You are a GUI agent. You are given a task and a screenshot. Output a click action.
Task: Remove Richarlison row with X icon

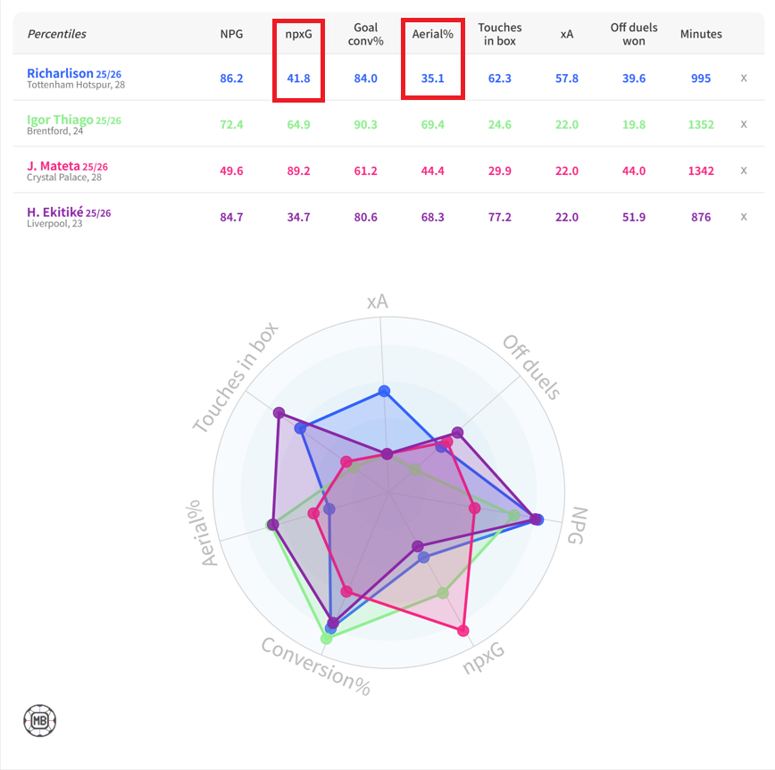click(x=744, y=79)
